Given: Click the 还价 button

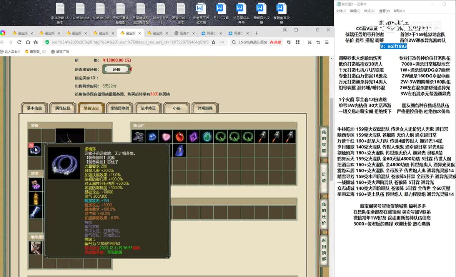Looking at the screenshot, I should (x=116, y=69).
